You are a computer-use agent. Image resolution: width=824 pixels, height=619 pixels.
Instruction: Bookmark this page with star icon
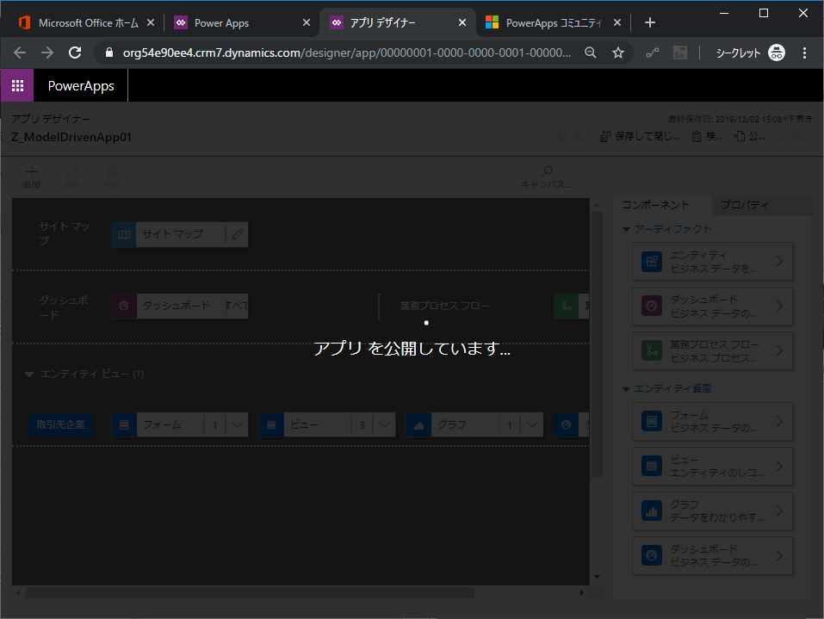(x=618, y=53)
